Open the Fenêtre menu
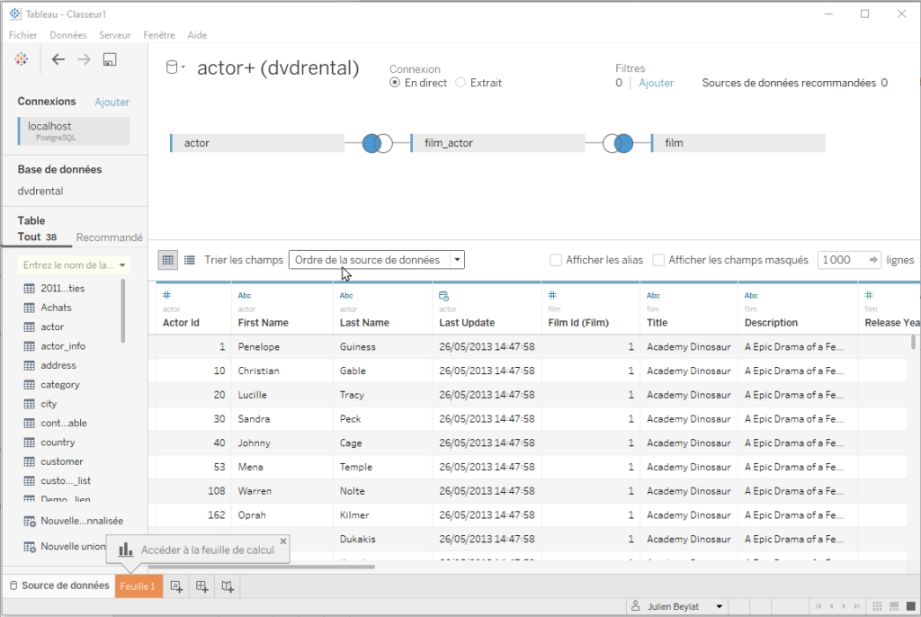The image size is (921, 617). tap(159, 35)
